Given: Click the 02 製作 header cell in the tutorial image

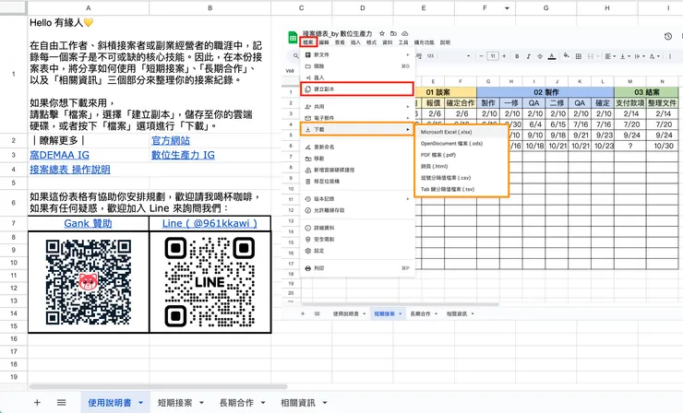Looking at the screenshot, I should point(545,92).
